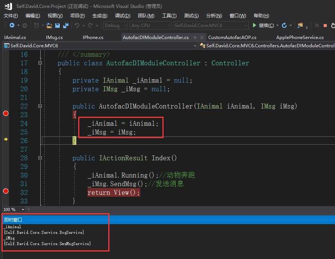Viewport: 335px width, 259px height.
Task: Open the 视图(V) menu
Action: [55, 15]
